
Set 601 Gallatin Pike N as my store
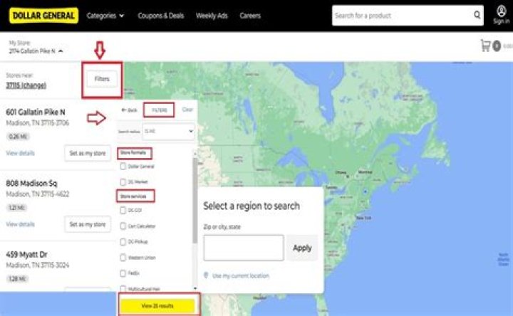(x=88, y=153)
